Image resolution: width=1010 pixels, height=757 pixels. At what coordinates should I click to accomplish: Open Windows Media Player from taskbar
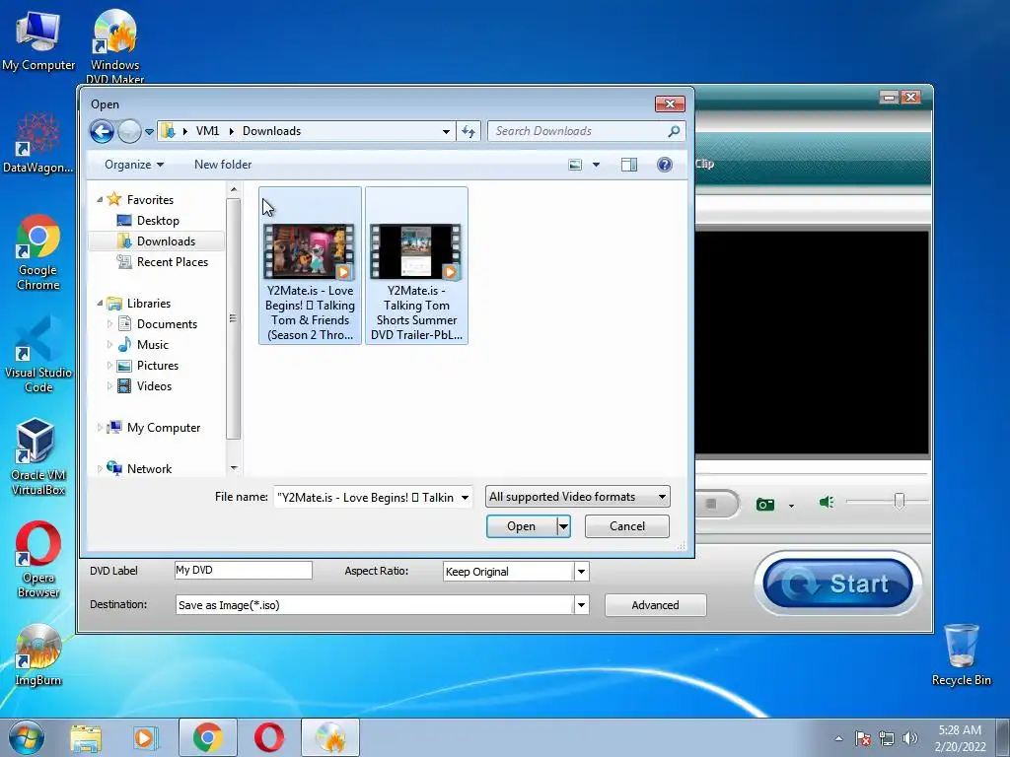145,737
